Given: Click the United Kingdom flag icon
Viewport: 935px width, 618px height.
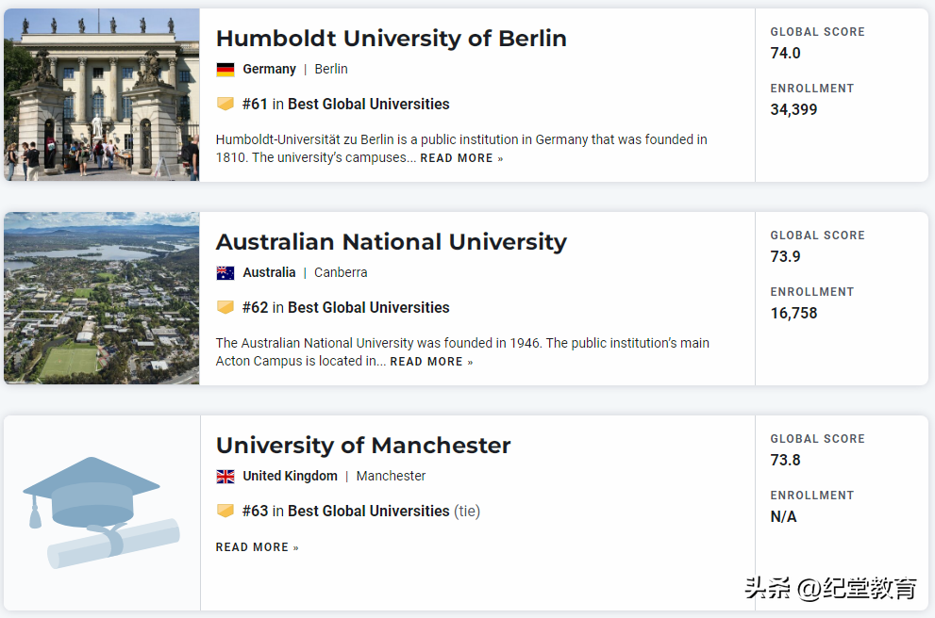Looking at the screenshot, I should (225, 477).
